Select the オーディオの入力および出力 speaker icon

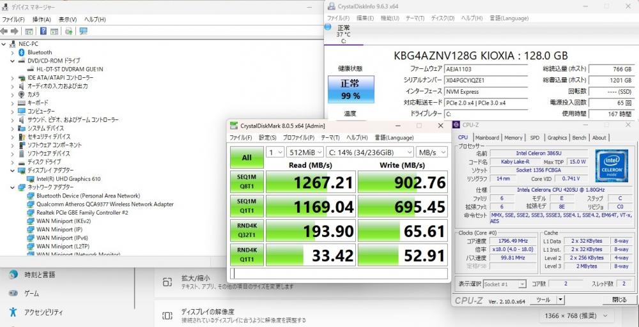coord(22,86)
